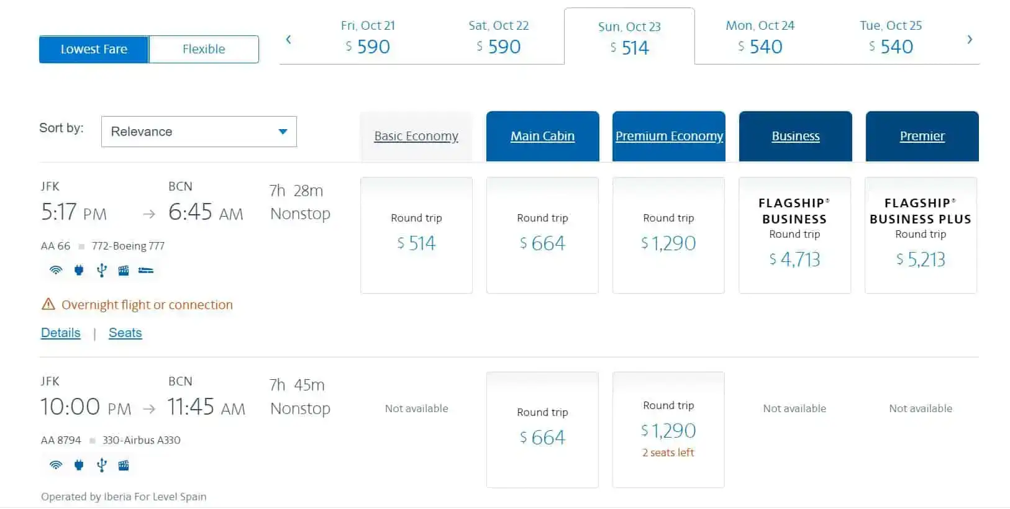Click the entertainment icon for flight AA 8794
This screenshot has width=1010, height=509.
(124, 465)
